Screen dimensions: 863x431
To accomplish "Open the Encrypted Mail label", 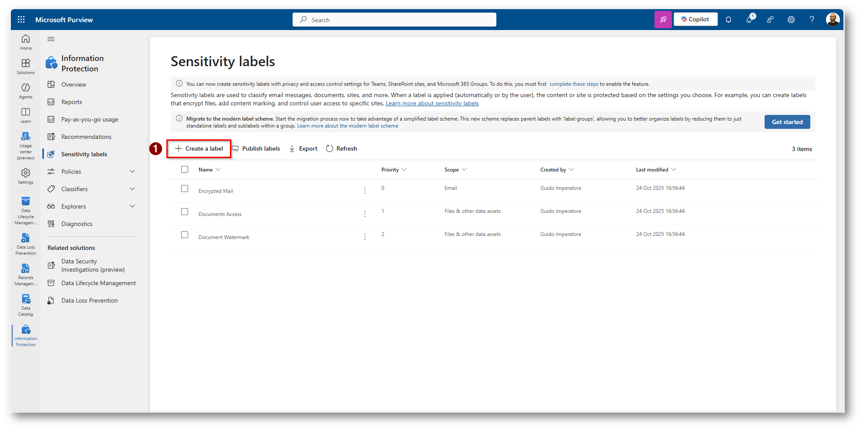I will pos(216,191).
